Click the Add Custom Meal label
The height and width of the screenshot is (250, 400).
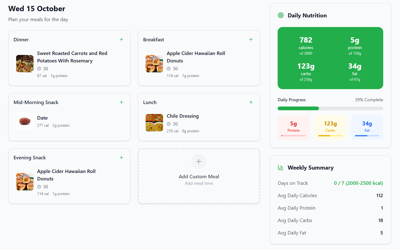(x=199, y=176)
